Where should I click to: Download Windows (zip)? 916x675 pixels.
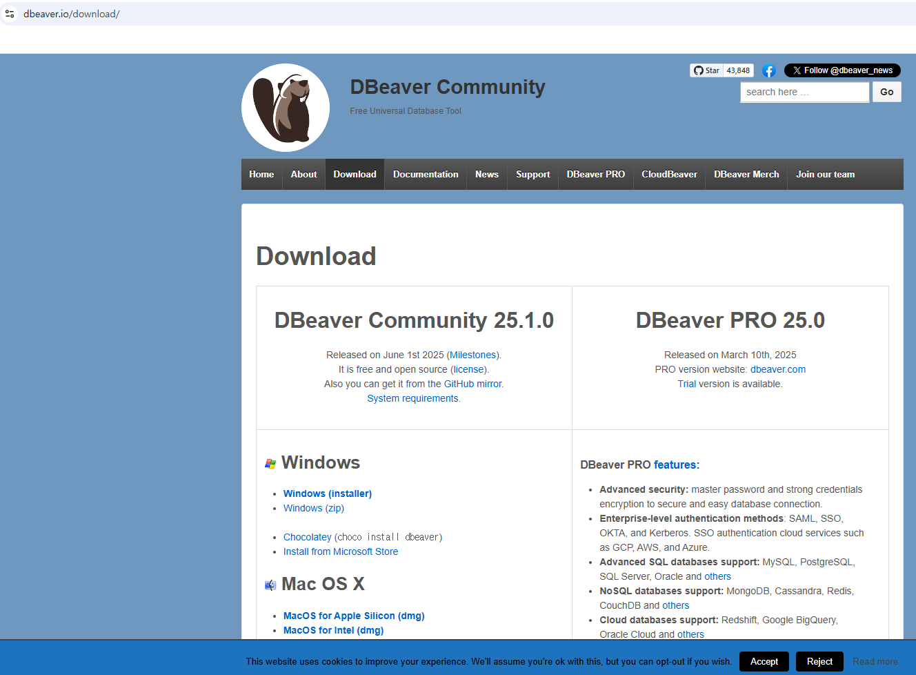click(x=314, y=508)
